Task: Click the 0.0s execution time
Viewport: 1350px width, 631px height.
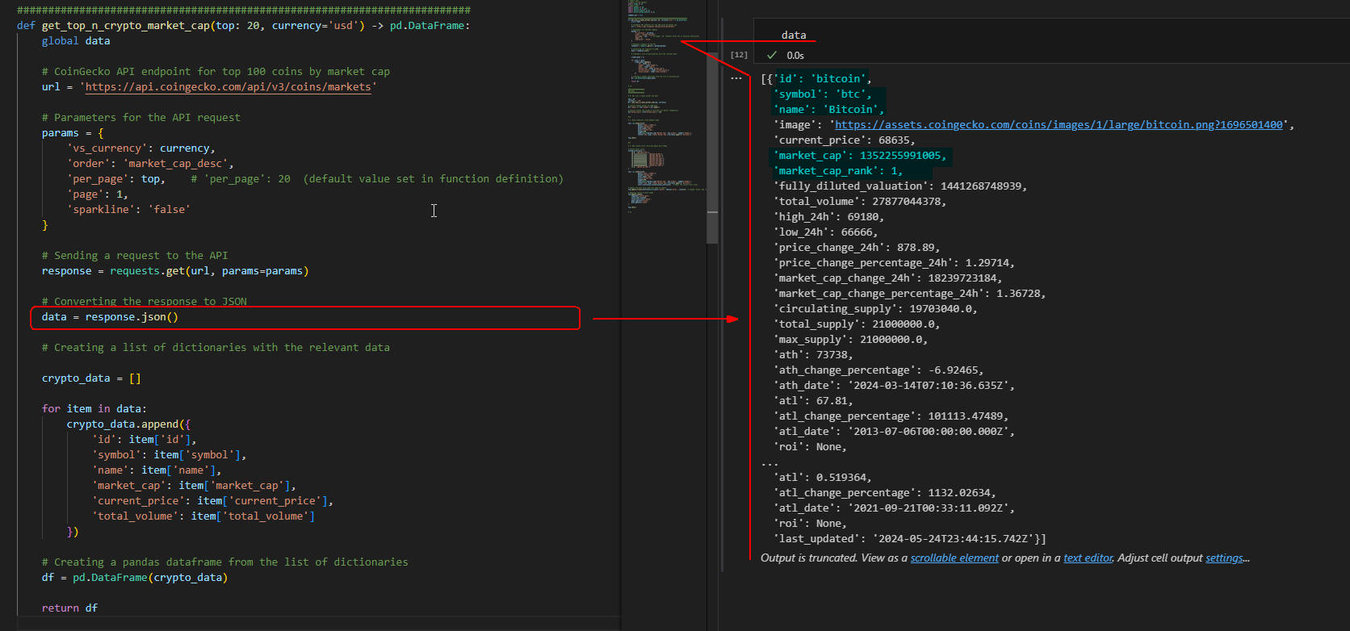Action: 795,56
